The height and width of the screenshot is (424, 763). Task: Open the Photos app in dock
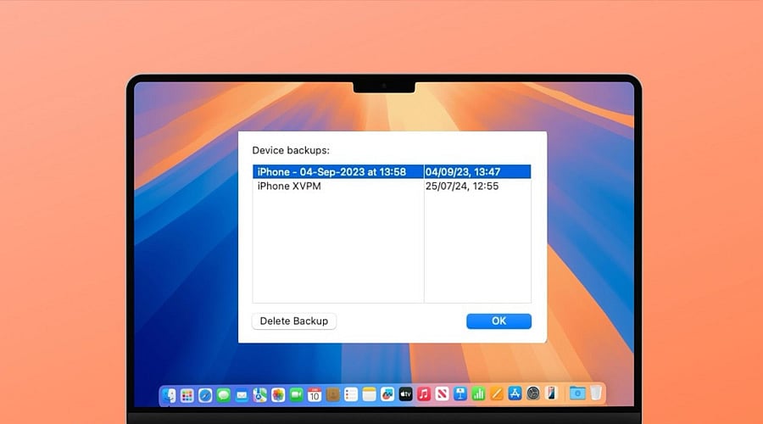point(278,395)
